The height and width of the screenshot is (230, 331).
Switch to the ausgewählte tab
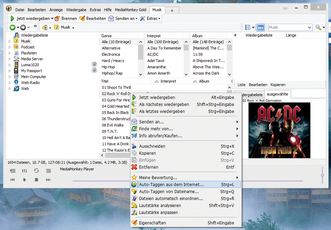[x=278, y=94]
